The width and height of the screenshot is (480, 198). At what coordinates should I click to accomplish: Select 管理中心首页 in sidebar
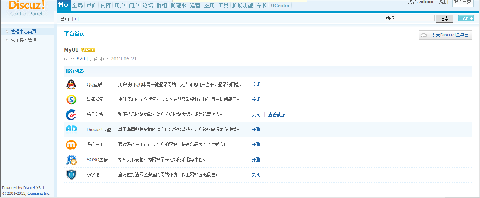[x=24, y=32]
